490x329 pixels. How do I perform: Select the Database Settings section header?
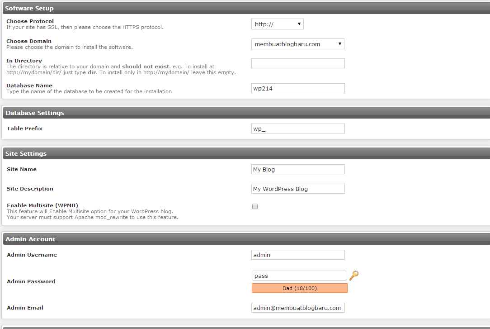point(35,113)
